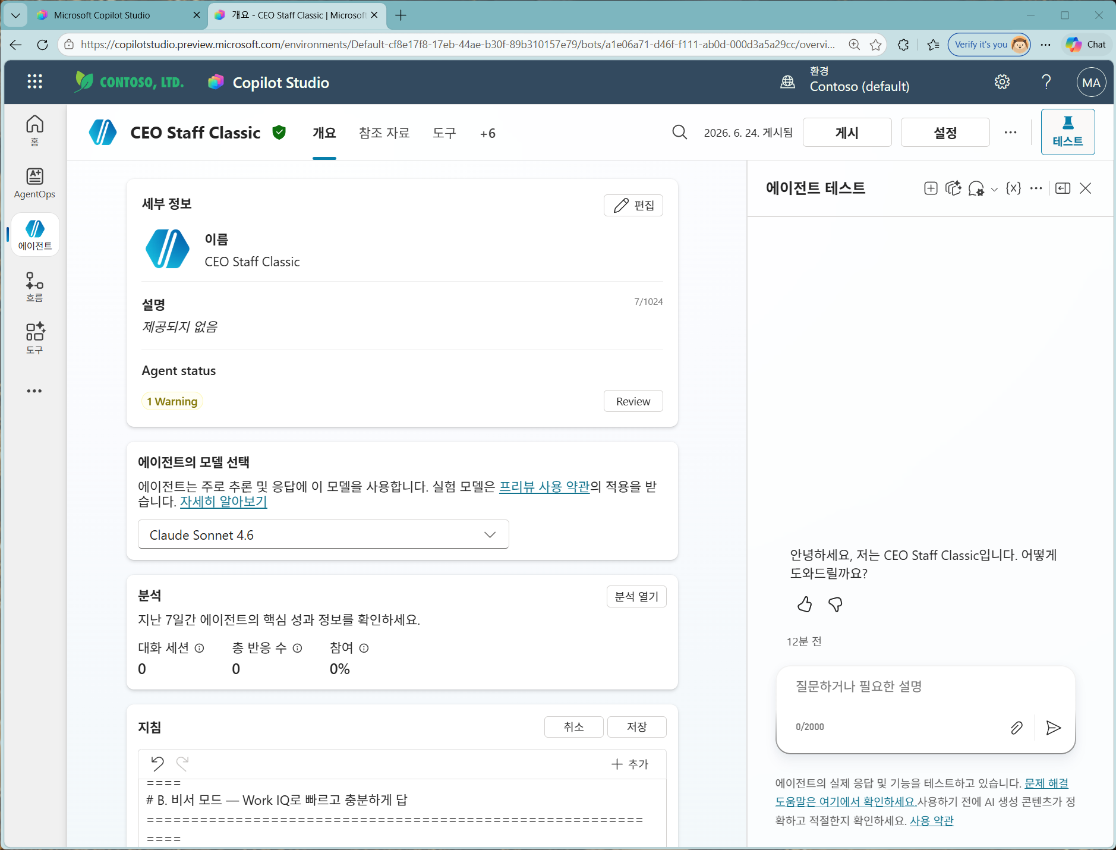Open the chat settings icon in test panel
Viewport: 1116px width, 850px height.
976,189
